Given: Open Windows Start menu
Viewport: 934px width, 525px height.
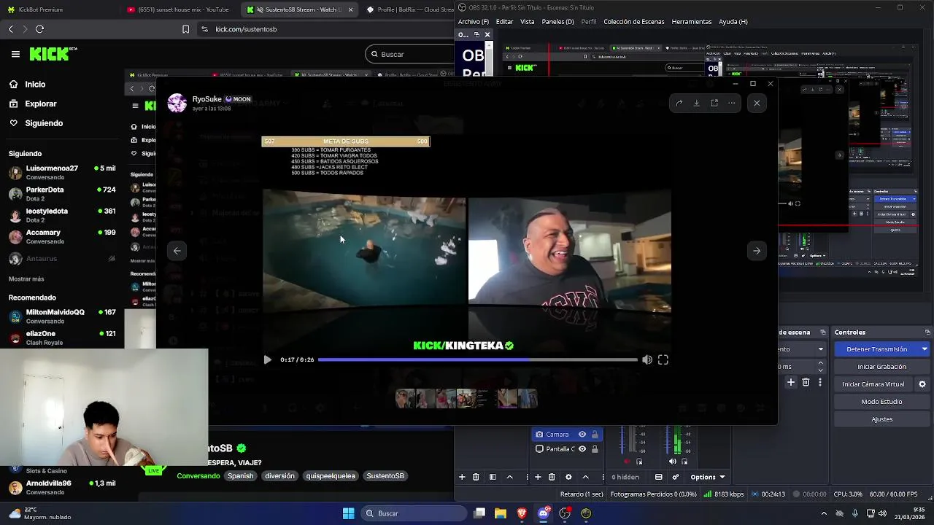Looking at the screenshot, I should [348, 513].
